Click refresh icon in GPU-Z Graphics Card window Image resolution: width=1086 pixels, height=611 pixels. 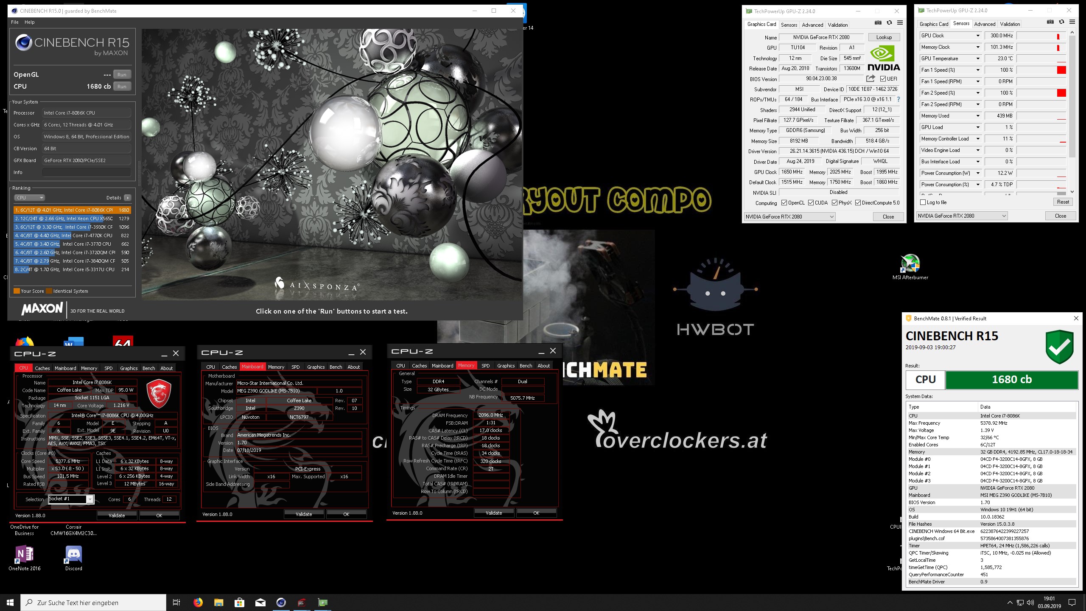[889, 23]
